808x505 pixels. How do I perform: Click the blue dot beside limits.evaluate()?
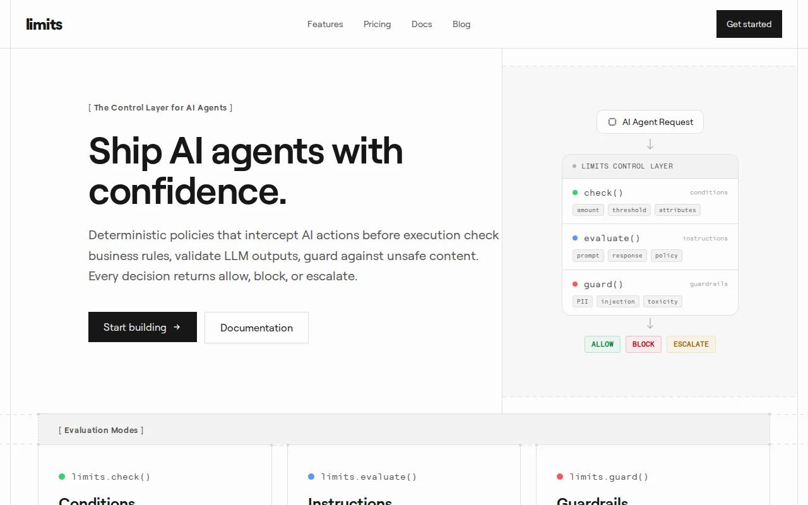(311, 477)
